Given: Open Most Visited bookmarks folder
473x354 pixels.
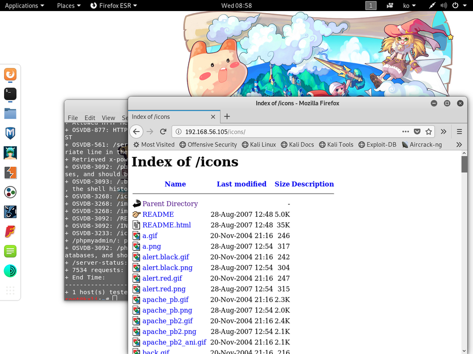Looking at the screenshot, I should click(154, 145).
